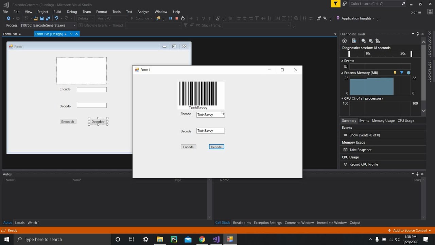Screen dimensions: 435x245
Task: Click the Encode text field containing TechSavvy
Action: [210, 115]
